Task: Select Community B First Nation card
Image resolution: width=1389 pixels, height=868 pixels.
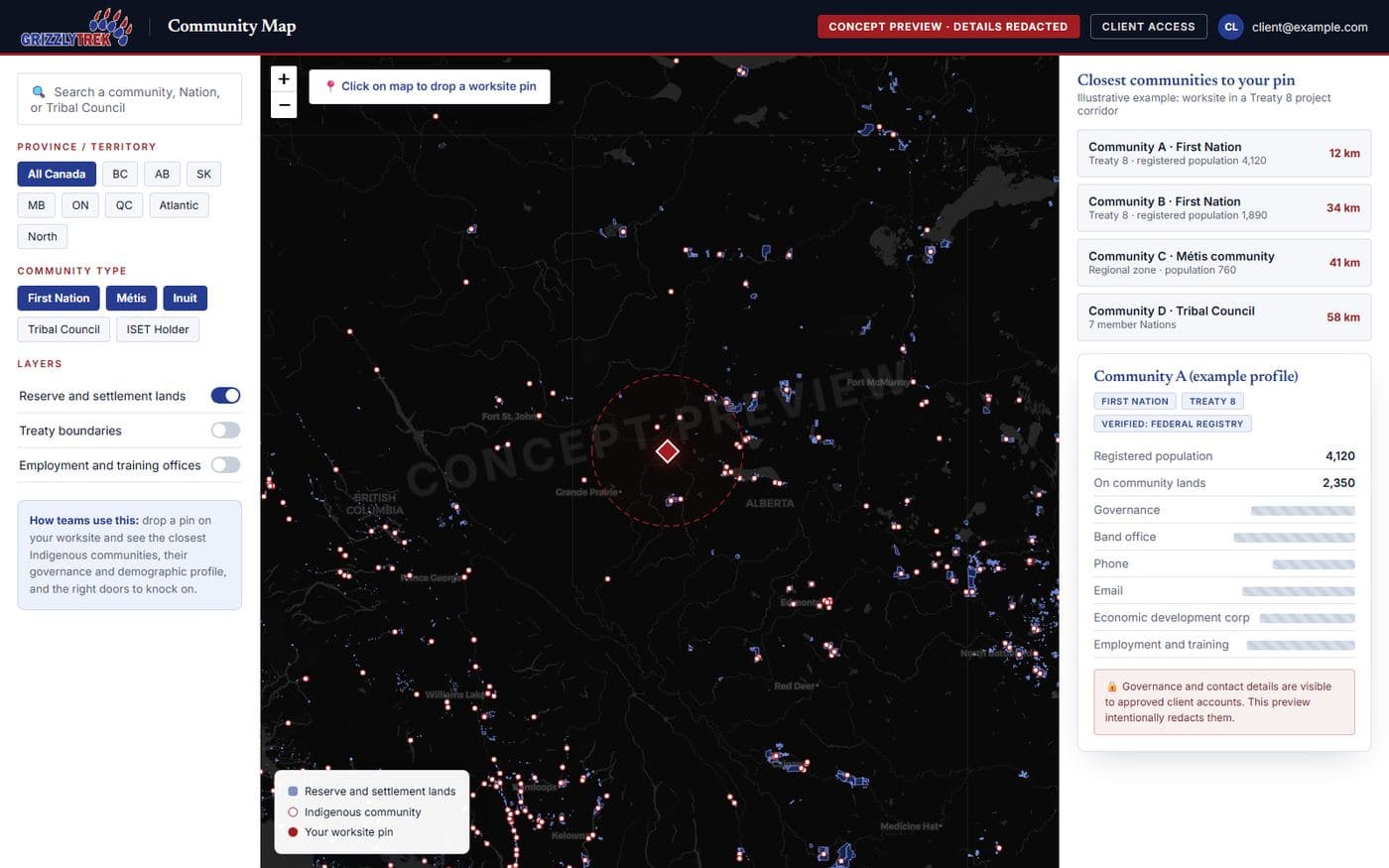Action: pos(1224,207)
